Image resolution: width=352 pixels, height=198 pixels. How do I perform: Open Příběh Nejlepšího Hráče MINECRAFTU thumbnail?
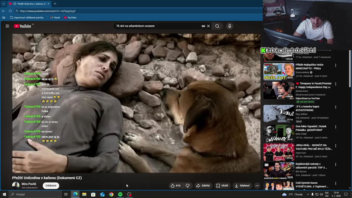pos(279,71)
